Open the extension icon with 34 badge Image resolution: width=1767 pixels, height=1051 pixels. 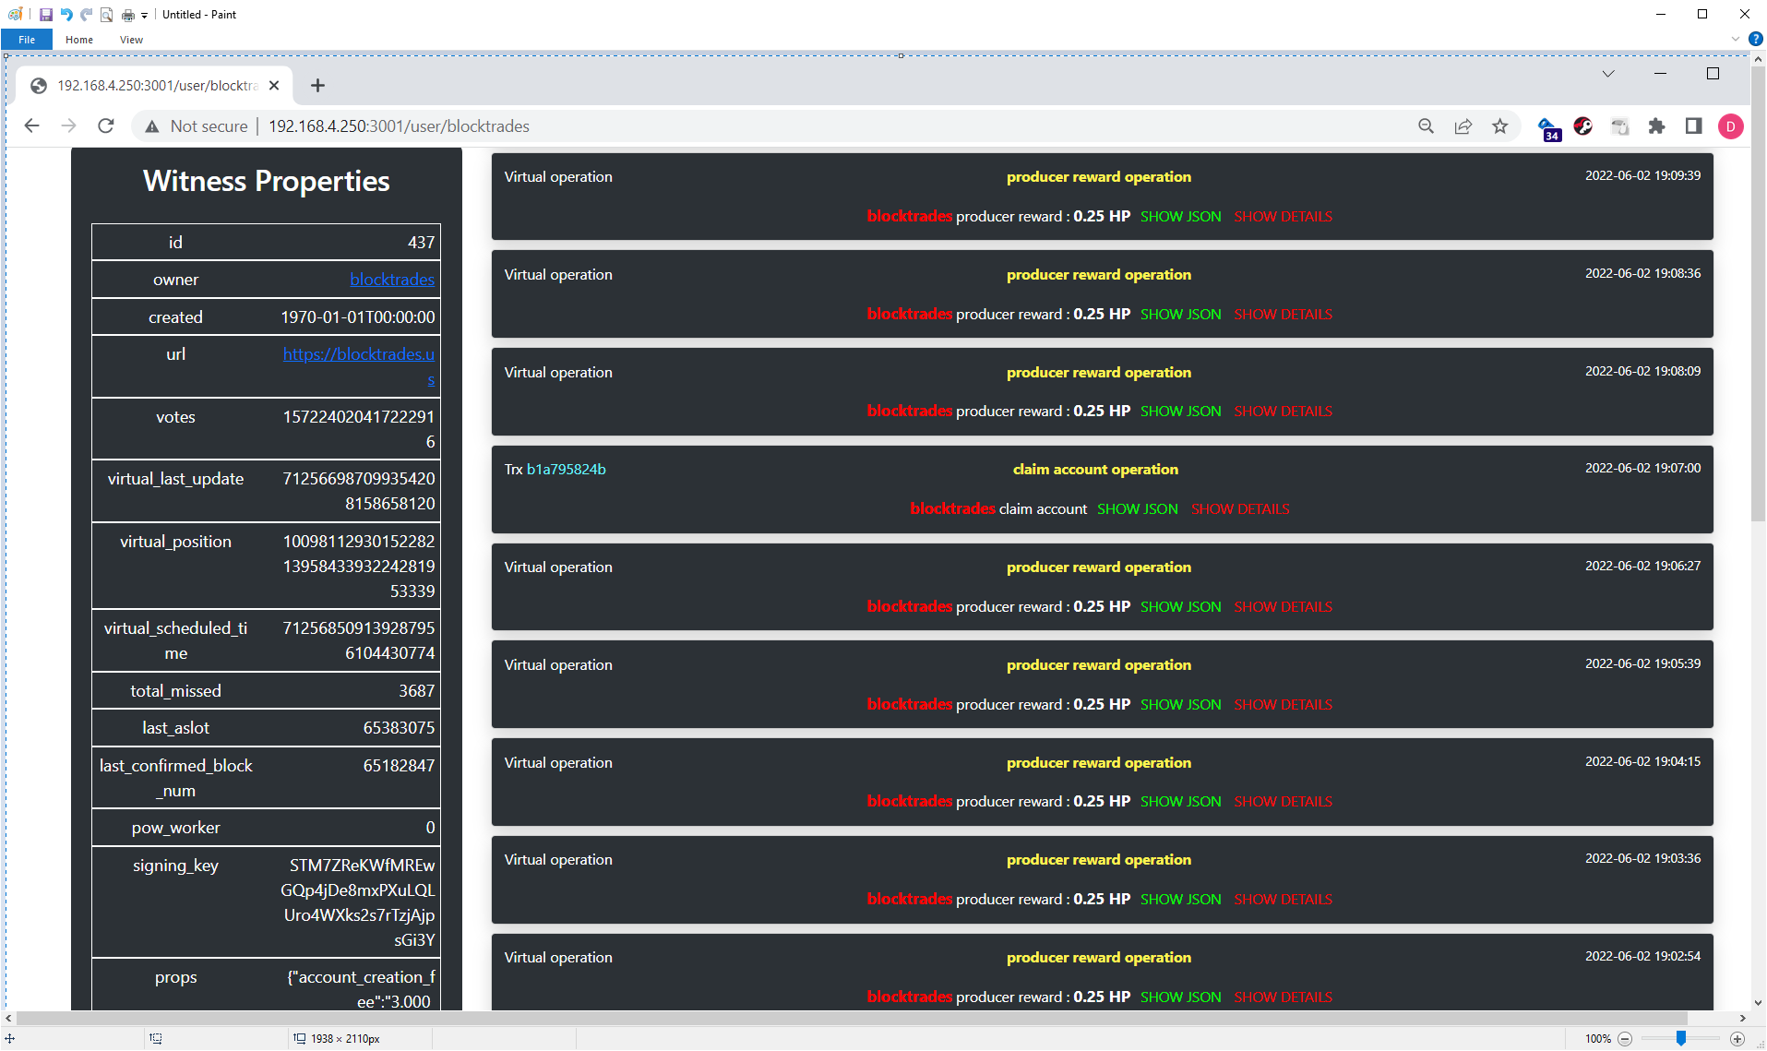(x=1548, y=128)
